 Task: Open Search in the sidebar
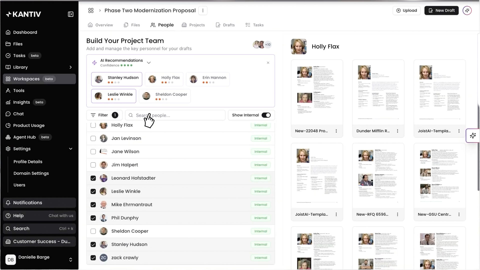tap(39, 228)
